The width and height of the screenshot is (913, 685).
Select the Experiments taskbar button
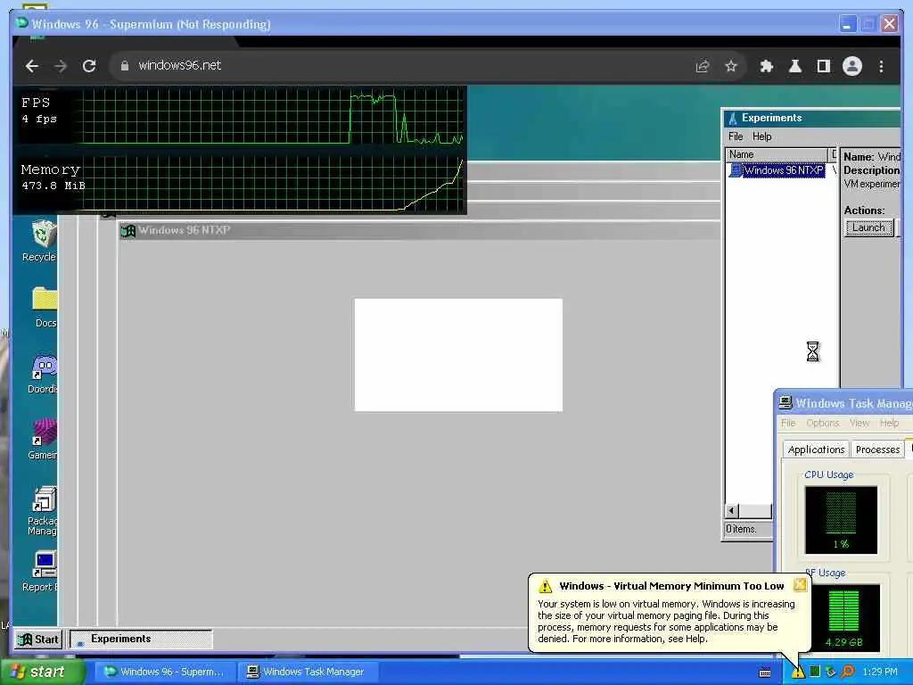point(141,639)
